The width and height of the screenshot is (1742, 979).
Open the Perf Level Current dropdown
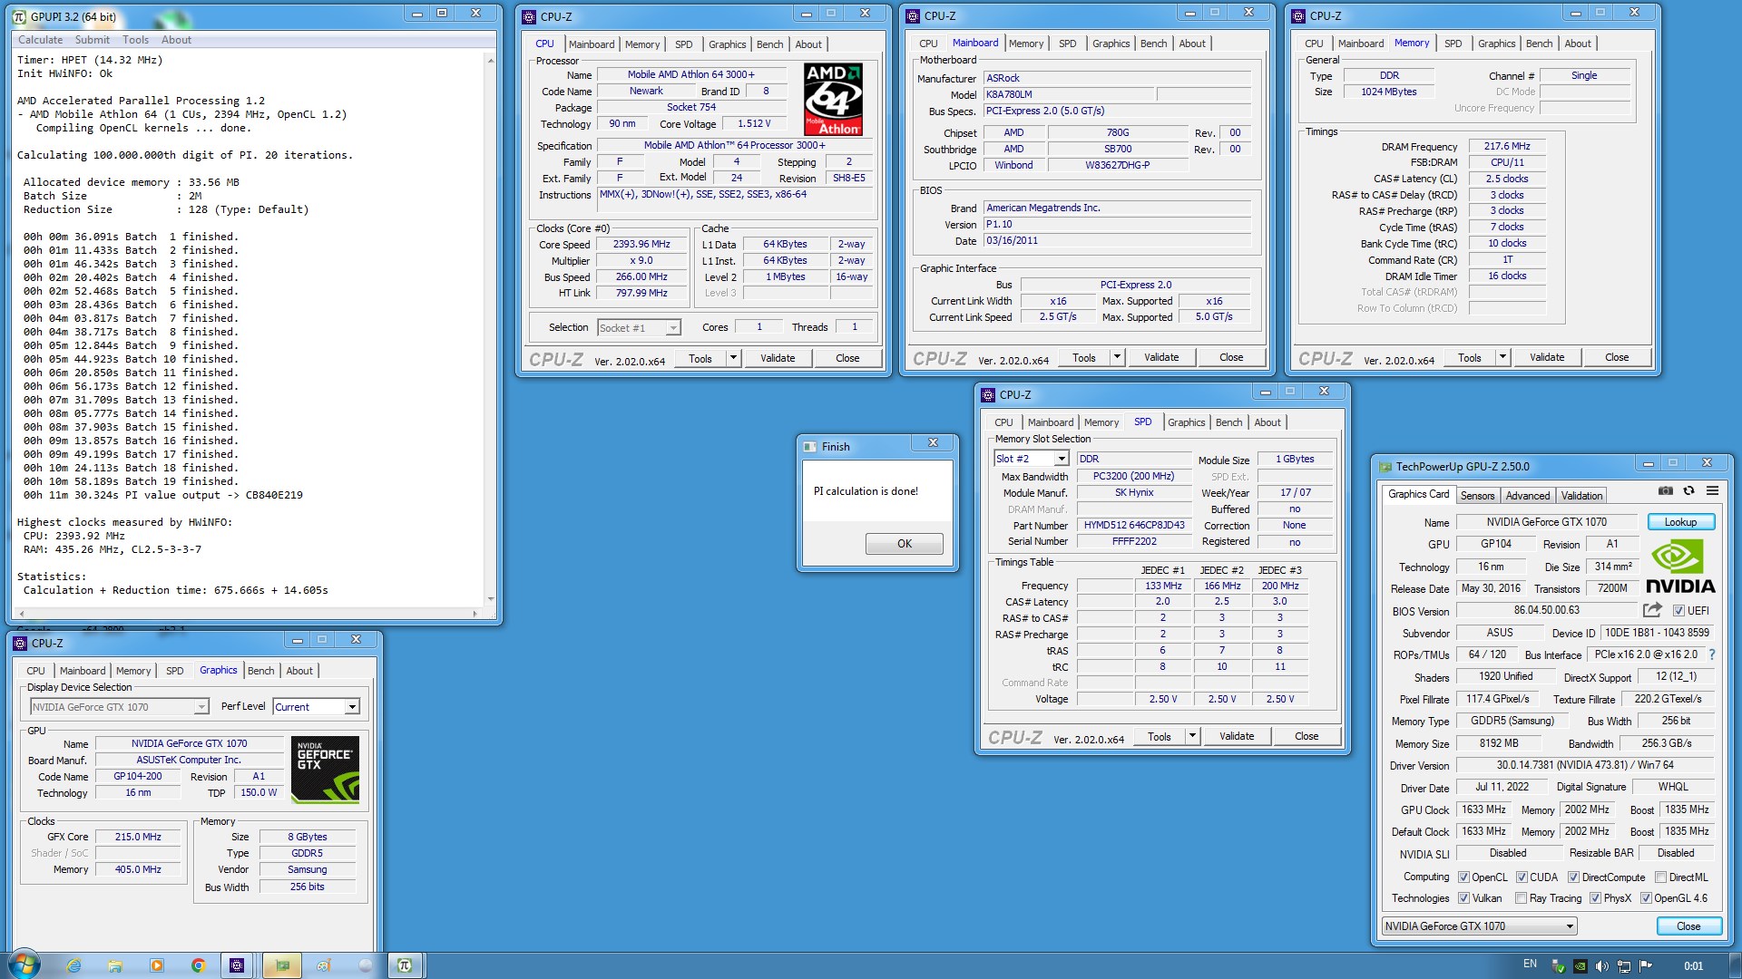pos(316,707)
